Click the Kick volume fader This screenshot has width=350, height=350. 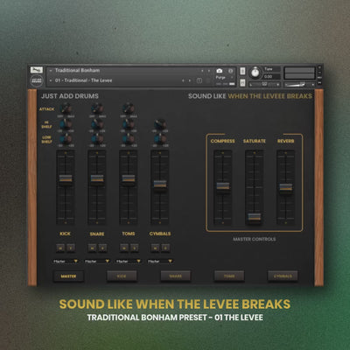coord(66,178)
